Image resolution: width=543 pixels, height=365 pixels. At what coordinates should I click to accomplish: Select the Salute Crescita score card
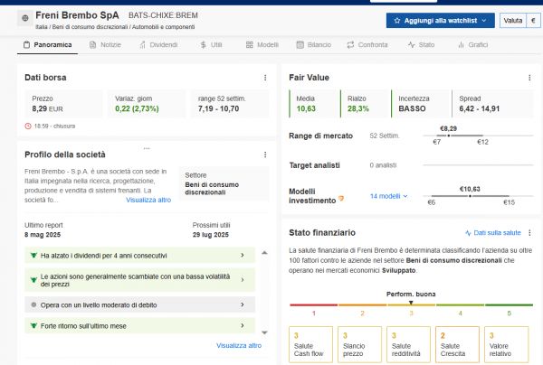(457, 344)
